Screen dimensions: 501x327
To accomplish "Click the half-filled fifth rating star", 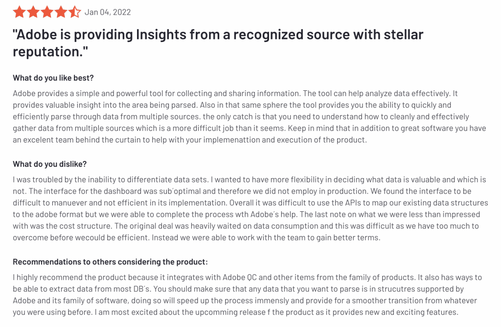I will pos(74,12).
